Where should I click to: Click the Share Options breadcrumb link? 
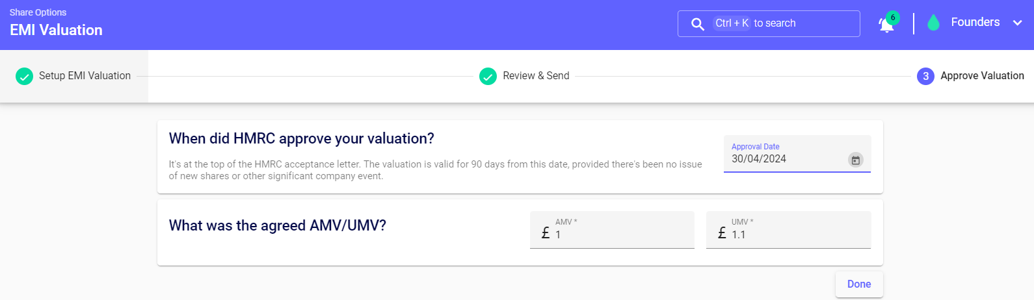tap(38, 12)
